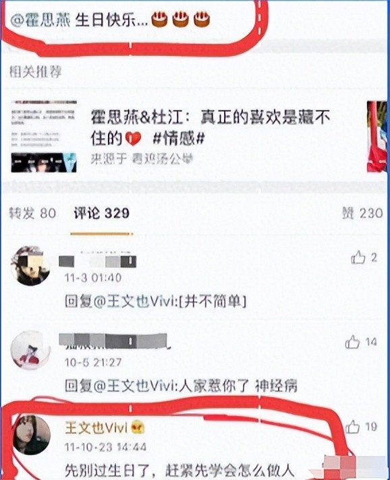The image size is (390, 480).
Task: Open 王文也Vivi's profile avatar
Action: [x=32, y=435]
